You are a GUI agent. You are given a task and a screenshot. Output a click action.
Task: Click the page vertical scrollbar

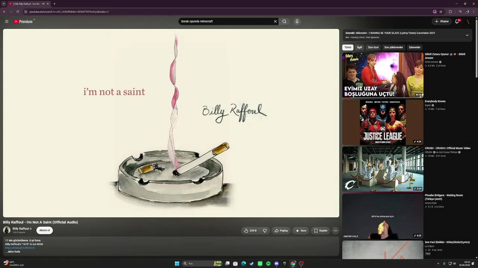pos(476,48)
